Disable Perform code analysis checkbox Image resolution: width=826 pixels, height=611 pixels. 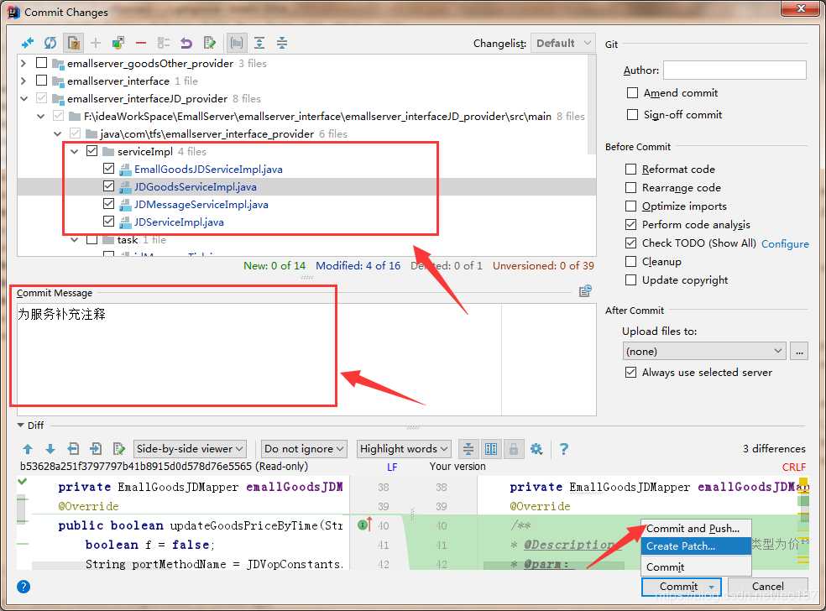tap(630, 224)
